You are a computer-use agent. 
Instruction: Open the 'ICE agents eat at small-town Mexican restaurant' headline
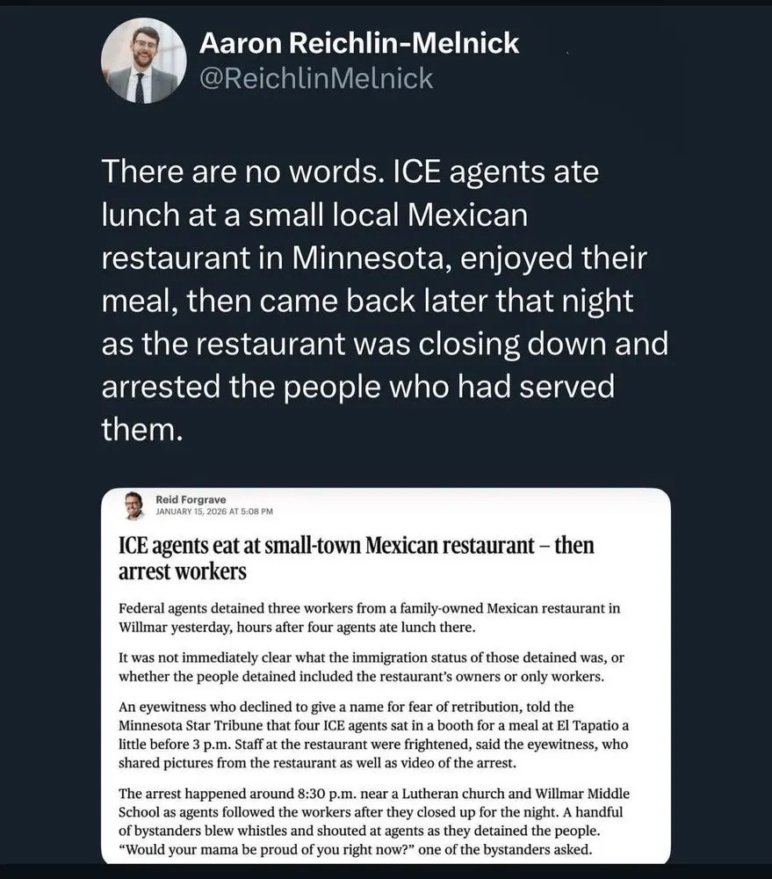pyautogui.click(x=356, y=546)
